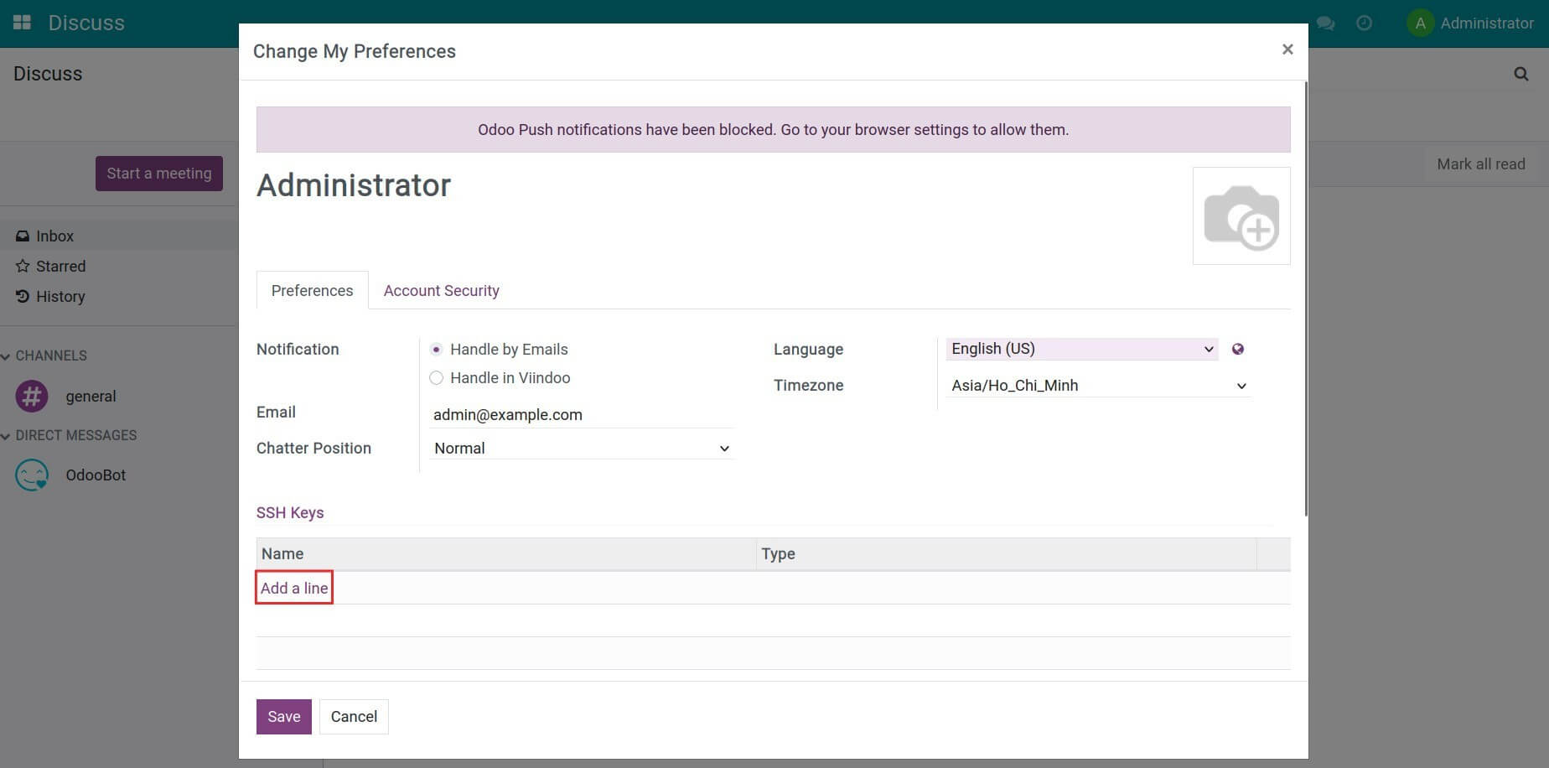Select the Handle by Emails radio button

[436, 349]
